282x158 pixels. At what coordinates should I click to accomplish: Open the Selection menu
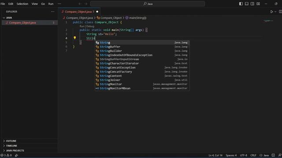pyautogui.click(x=22, y=4)
